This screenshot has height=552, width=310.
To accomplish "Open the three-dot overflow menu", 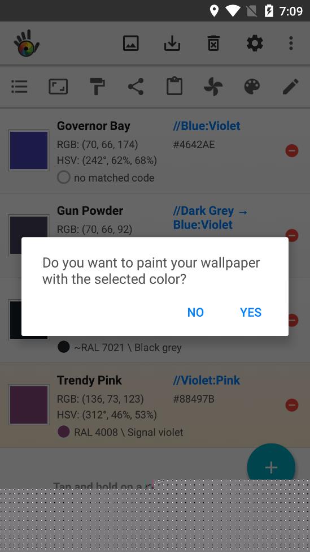I will (291, 44).
